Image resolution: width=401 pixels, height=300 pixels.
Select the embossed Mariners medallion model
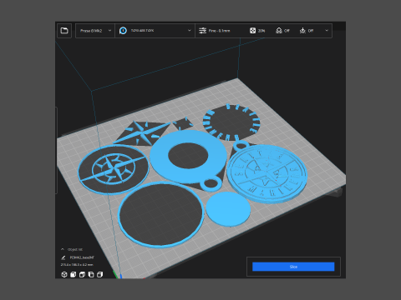[x=266, y=173]
